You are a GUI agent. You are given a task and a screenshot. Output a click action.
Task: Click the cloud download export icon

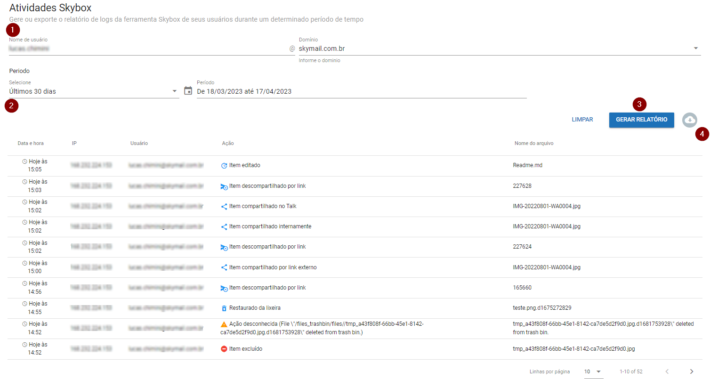[690, 120]
